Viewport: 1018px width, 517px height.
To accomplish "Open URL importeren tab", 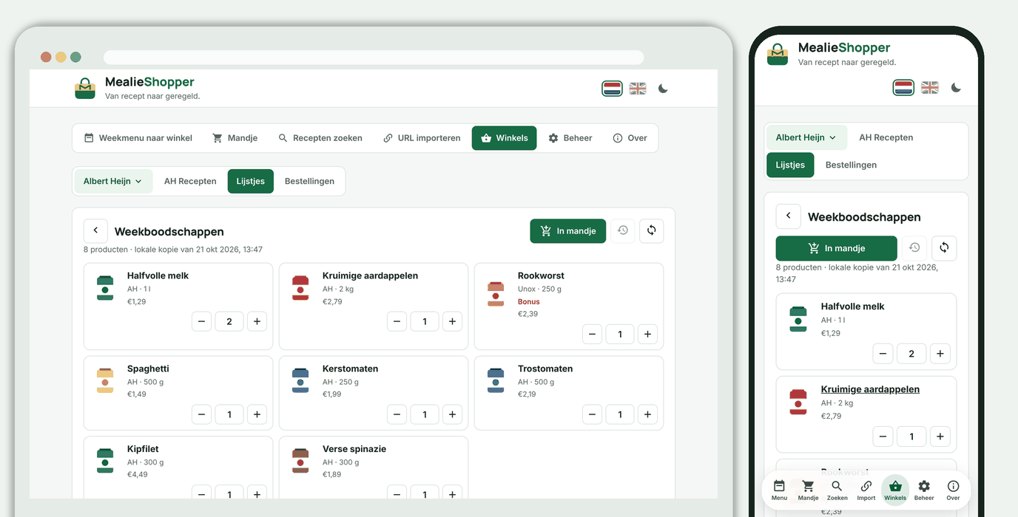I will click(422, 138).
